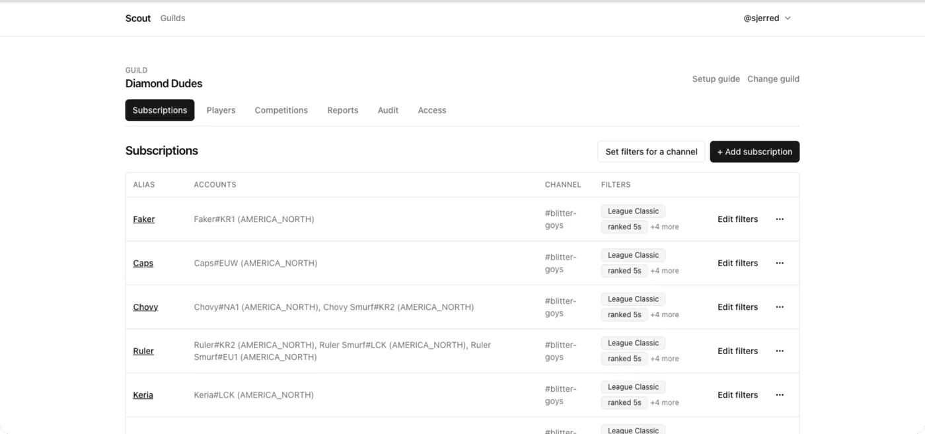Select the Subscriptions tab
This screenshot has height=434, width=925.
160,110
